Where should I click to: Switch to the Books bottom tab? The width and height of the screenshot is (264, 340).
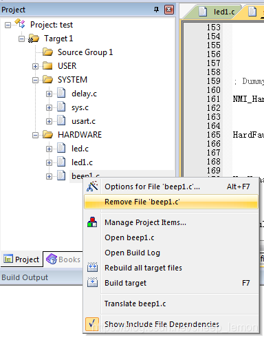point(63,259)
